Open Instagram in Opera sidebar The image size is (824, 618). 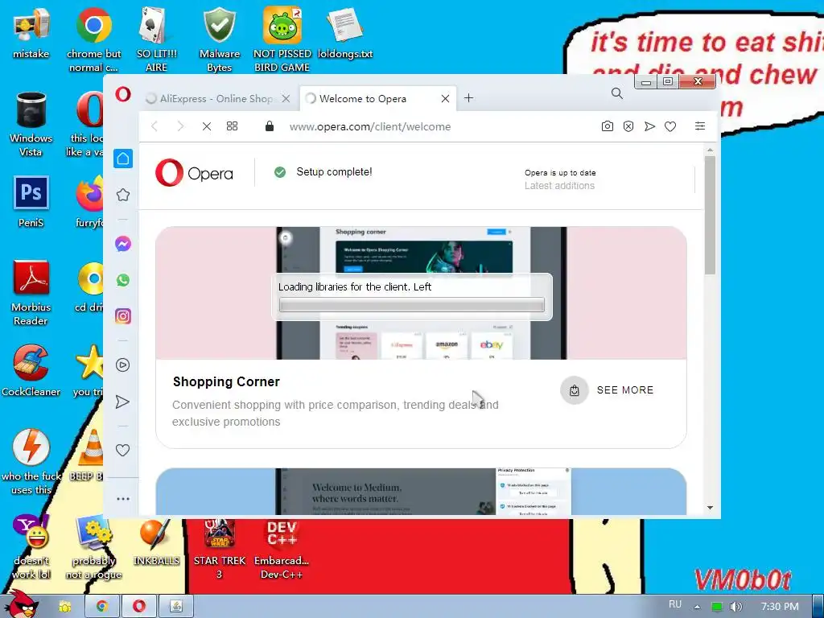click(x=123, y=316)
